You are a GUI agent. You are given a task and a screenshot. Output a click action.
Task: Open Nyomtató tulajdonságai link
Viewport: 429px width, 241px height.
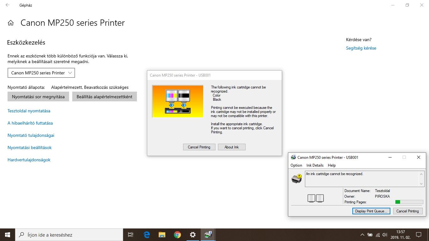click(x=31, y=135)
